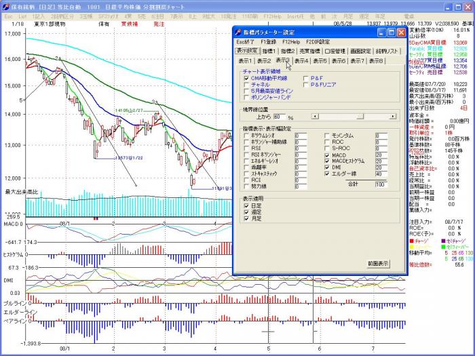Open the 売買指標 tab

[309, 51]
